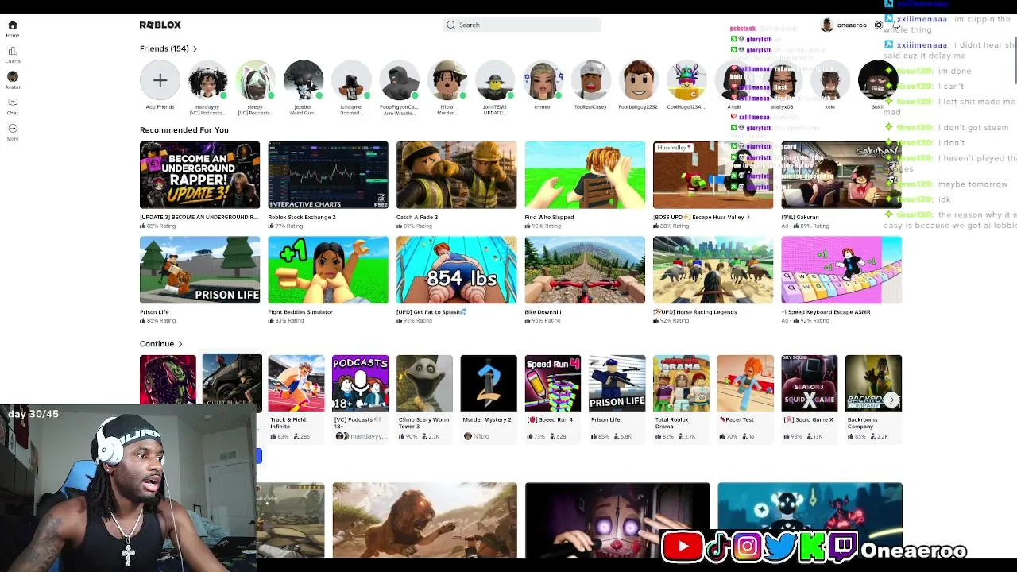Open Climb Scary Worm Tower 3 thumbnail
This screenshot has width=1017, height=572.
[424, 383]
